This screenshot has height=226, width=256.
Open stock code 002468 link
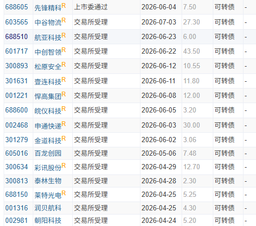(x=17, y=125)
